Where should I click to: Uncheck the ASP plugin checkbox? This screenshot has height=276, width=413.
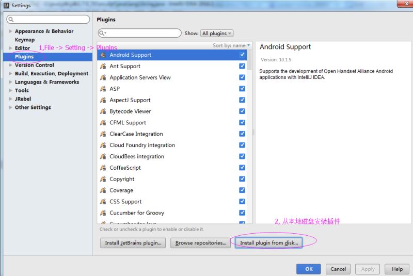tap(242, 89)
